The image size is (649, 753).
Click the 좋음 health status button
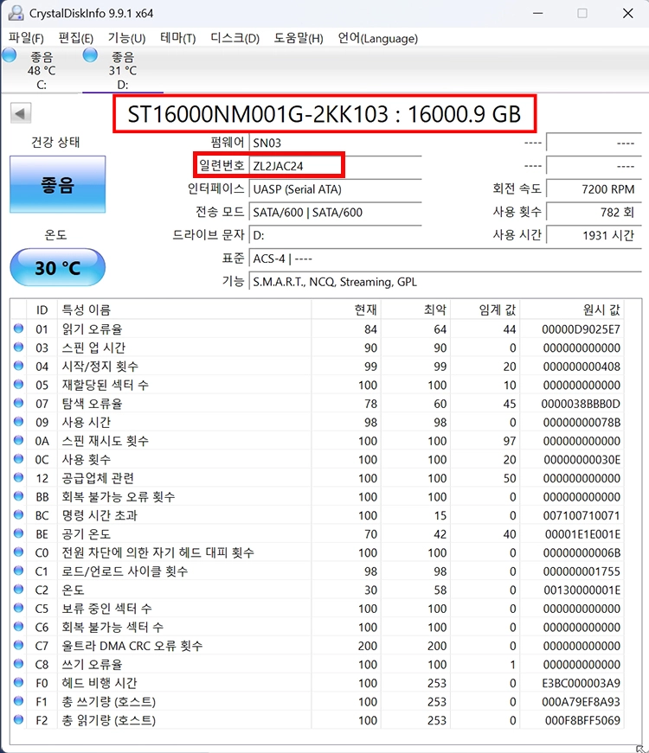click(58, 184)
